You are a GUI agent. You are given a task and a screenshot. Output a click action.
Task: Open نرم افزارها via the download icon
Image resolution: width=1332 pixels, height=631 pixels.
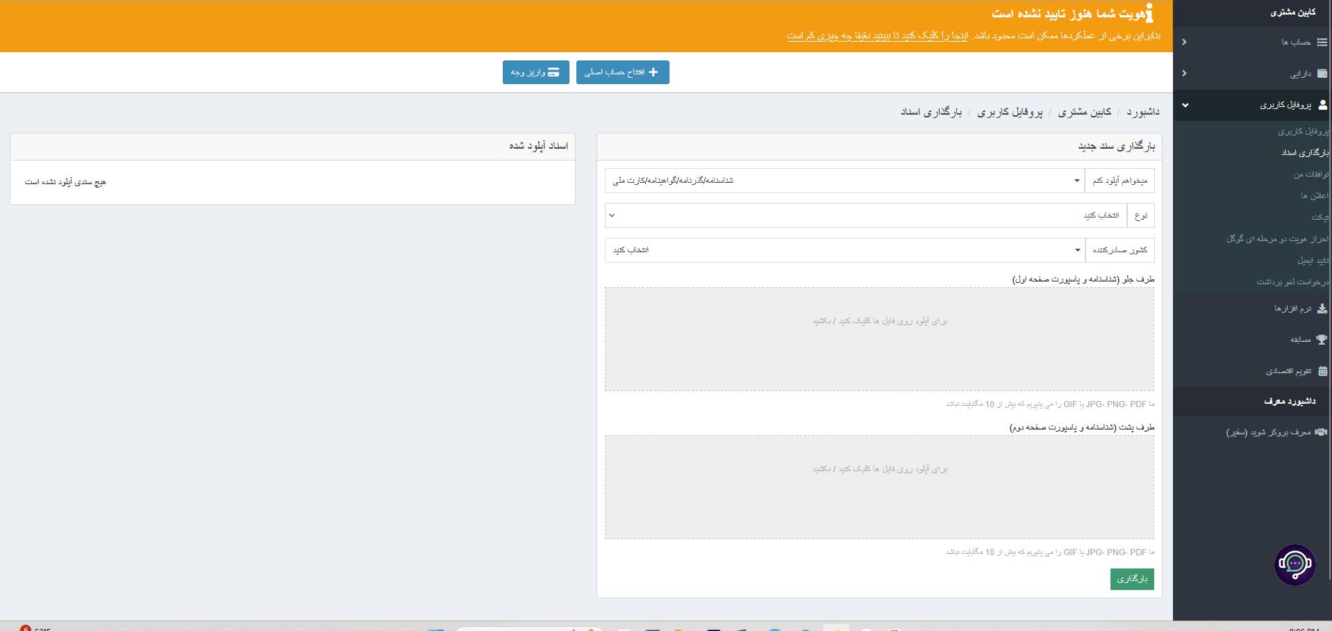tap(1322, 308)
